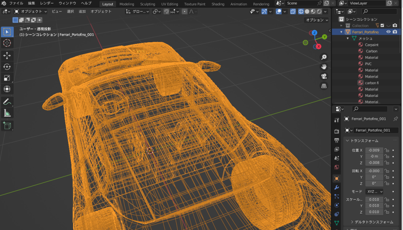Select material preview shading mode
Viewport: 403px width, 230px height.
point(313,12)
